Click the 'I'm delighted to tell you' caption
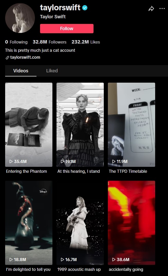168x276 pixels. 28,270
